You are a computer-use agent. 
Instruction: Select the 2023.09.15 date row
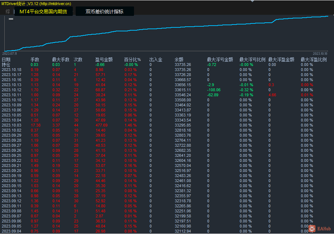coord(12,186)
